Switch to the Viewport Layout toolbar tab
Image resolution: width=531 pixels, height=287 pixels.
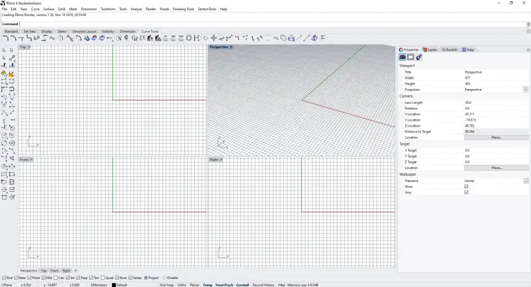(x=85, y=31)
